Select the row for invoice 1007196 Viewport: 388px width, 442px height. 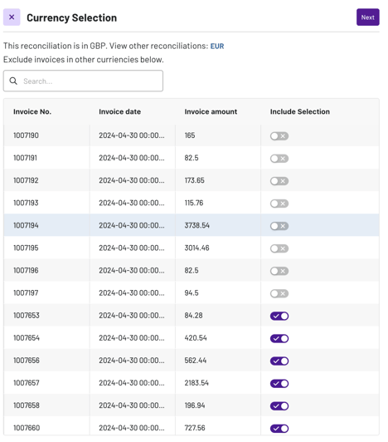point(192,270)
